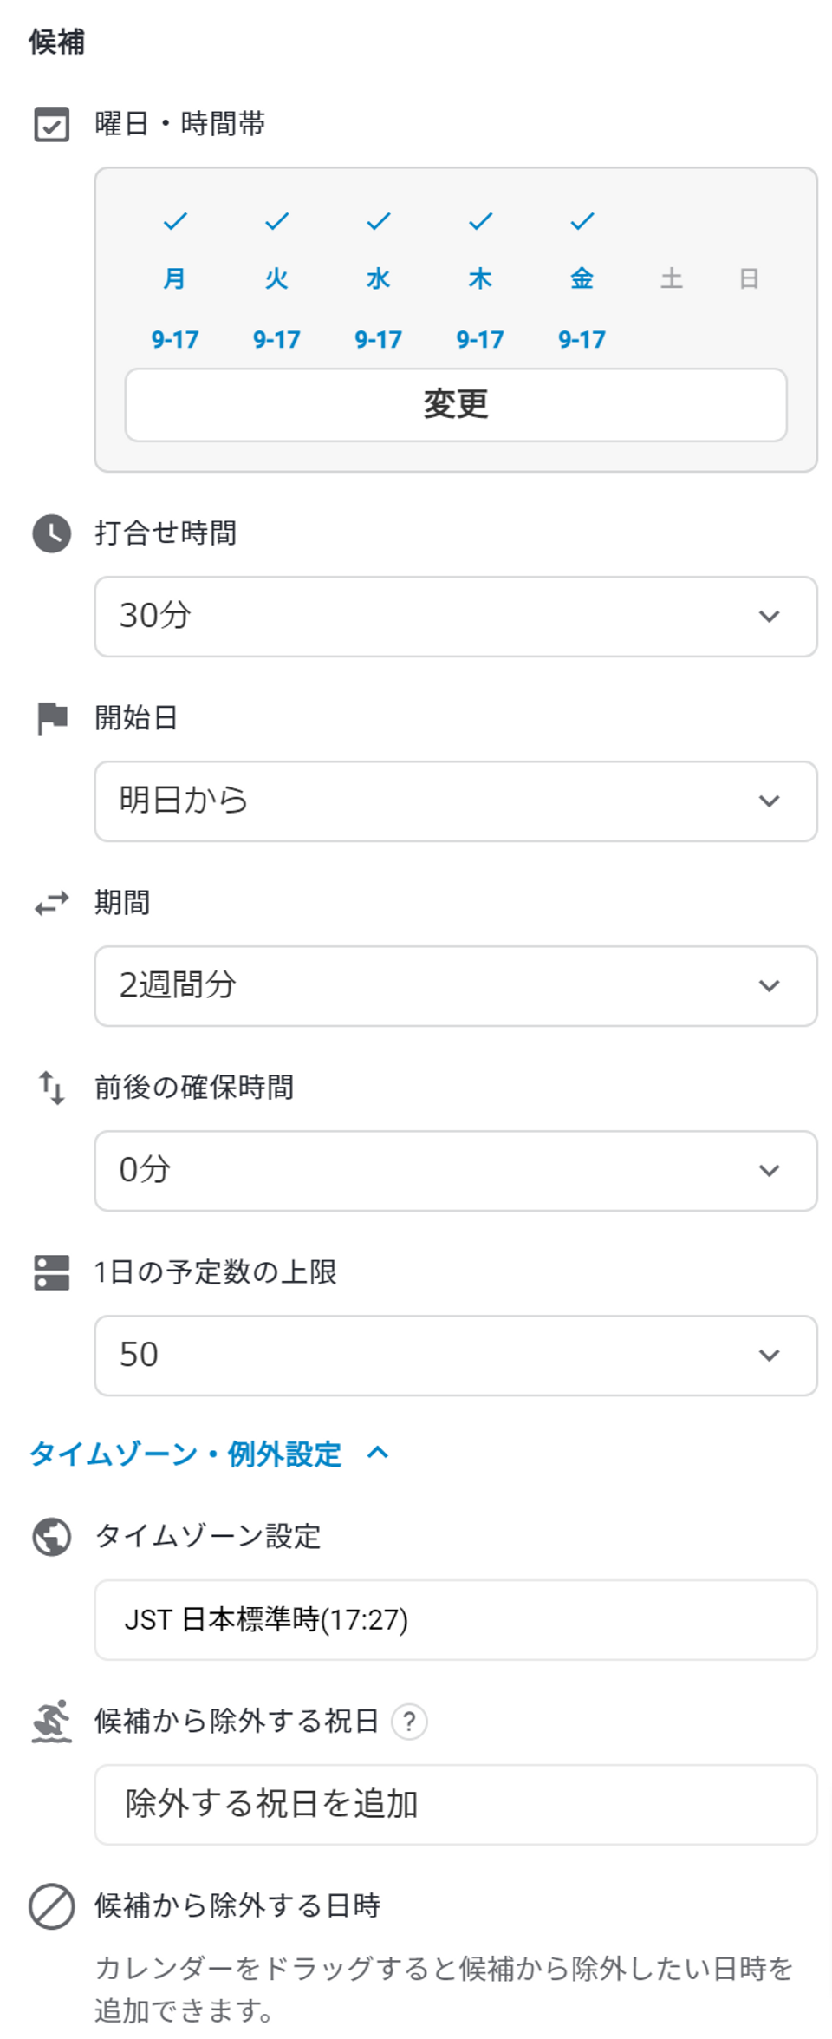This screenshot has height=2039, width=832.
Task: Click the globe icon next to タイムゾーン設定
Action: tap(52, 1537)
